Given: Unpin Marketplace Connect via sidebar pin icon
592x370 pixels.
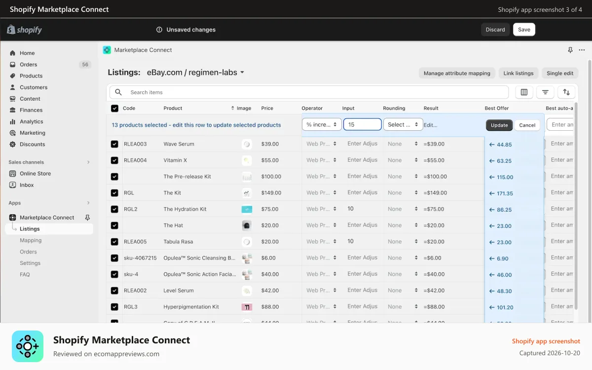Looking at the screenshot, I should click(88, 218).
